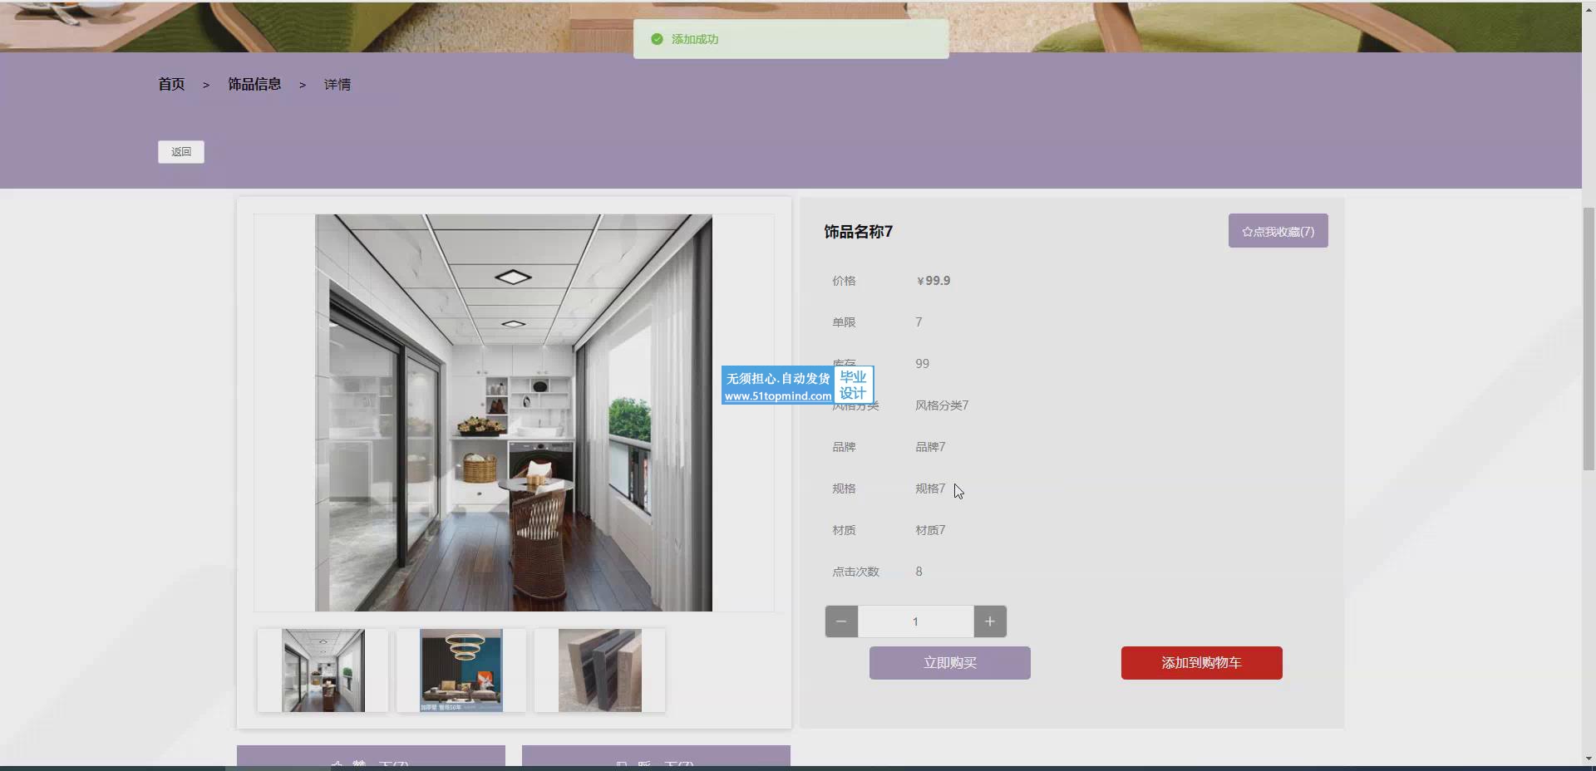The image size is (1596, 771).
Task: Increase quantity with the plus button
Action: (989, 621)
